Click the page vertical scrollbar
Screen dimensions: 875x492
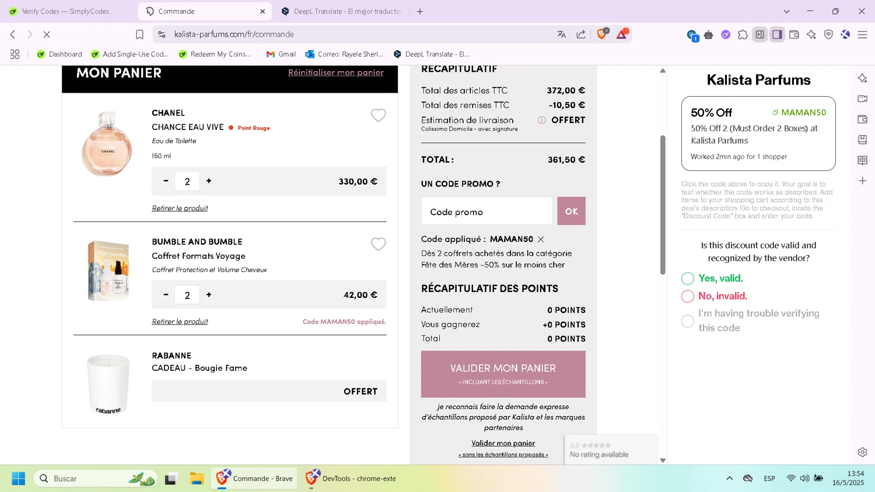click(x=663, y=205)
